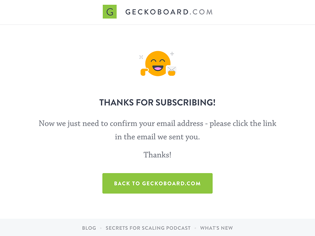The height and width of the screenshot is (236, 315).
Task: Click the gray separator dot after BLOG
Action: pyautogui.click(x=101, y=228)
